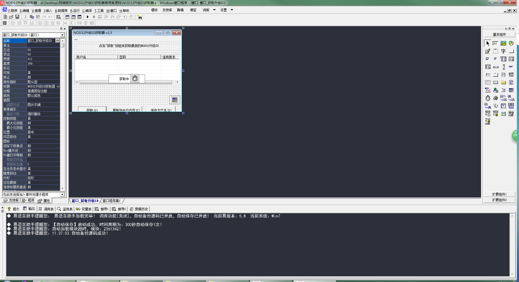Open the F.程序 menu

[12, 10]
